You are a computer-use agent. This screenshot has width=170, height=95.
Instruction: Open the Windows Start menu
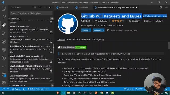[3, 93]
